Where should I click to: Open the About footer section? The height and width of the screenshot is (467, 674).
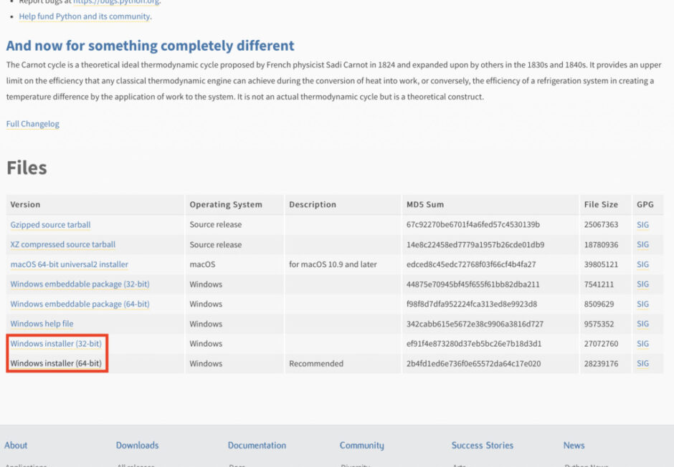16,446
